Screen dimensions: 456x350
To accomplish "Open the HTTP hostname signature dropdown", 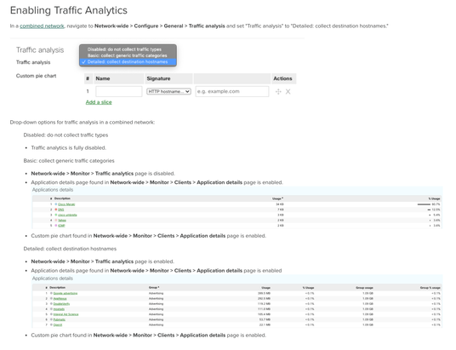I will pos(168,91).
